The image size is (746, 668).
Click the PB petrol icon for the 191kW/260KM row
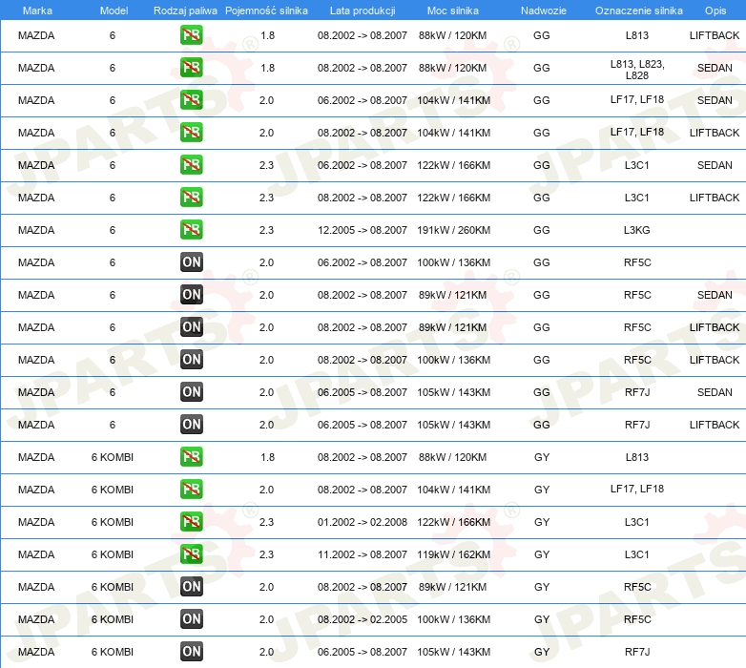(x=192, y=230)
